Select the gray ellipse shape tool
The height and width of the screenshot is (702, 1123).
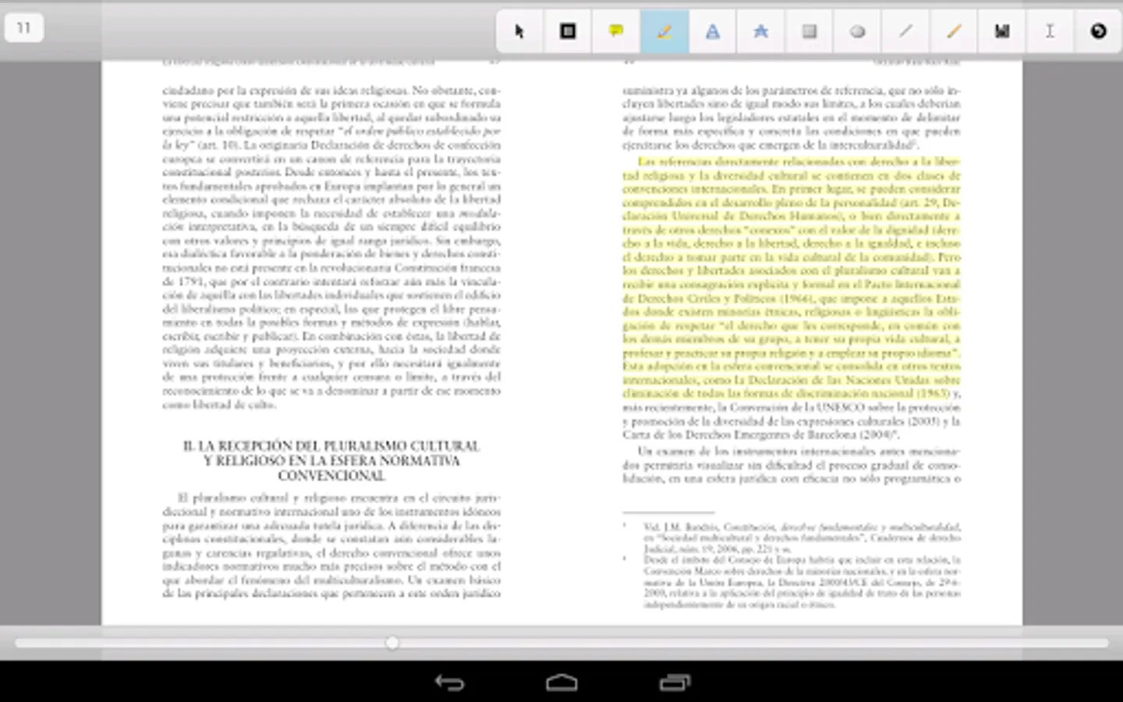point(858,32)
